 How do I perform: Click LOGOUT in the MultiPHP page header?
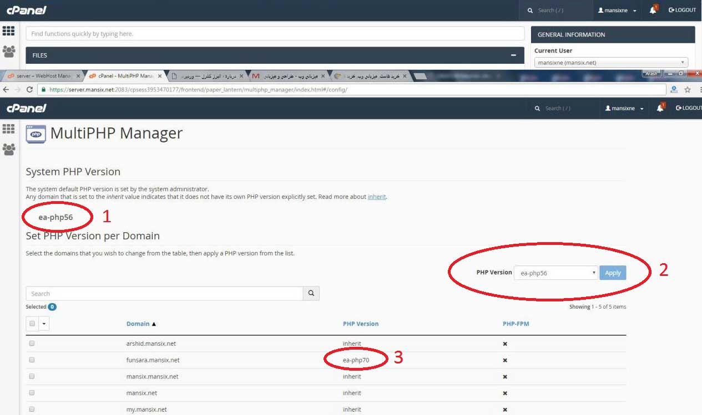point(689,108)
